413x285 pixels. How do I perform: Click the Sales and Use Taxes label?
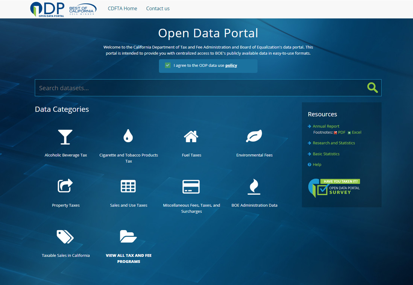(129, 205)
